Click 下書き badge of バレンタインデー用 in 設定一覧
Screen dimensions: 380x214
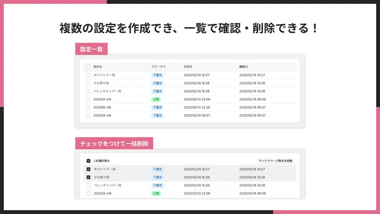click(158, 91)
